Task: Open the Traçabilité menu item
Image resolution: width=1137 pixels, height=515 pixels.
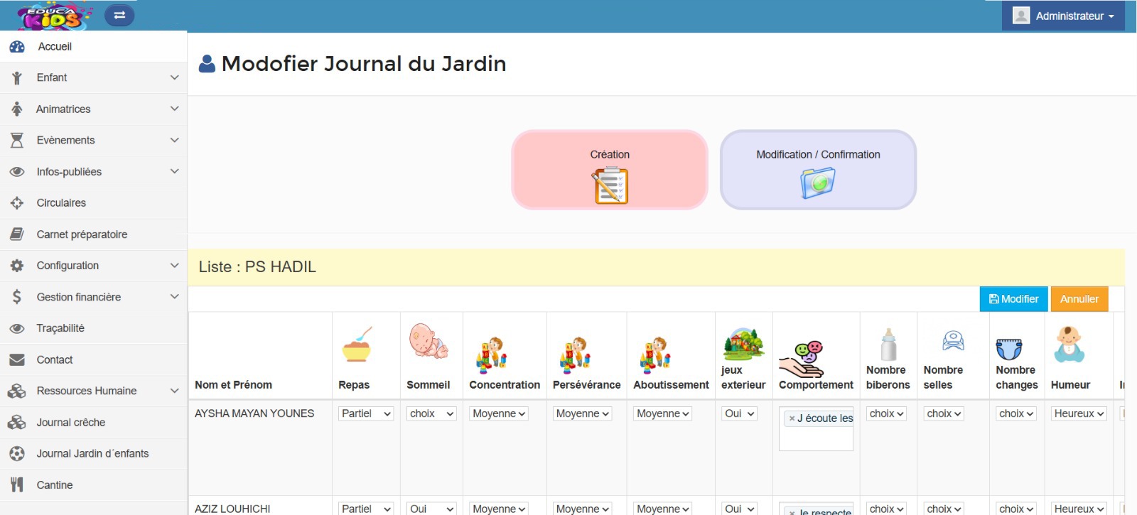Action: click(93, 328)
